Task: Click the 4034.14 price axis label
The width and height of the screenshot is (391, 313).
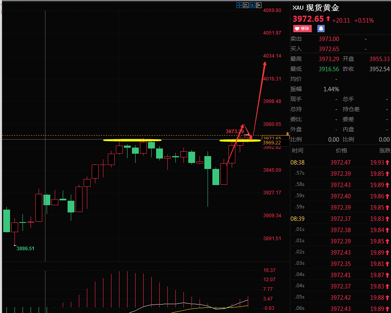Action: [272, 56]
